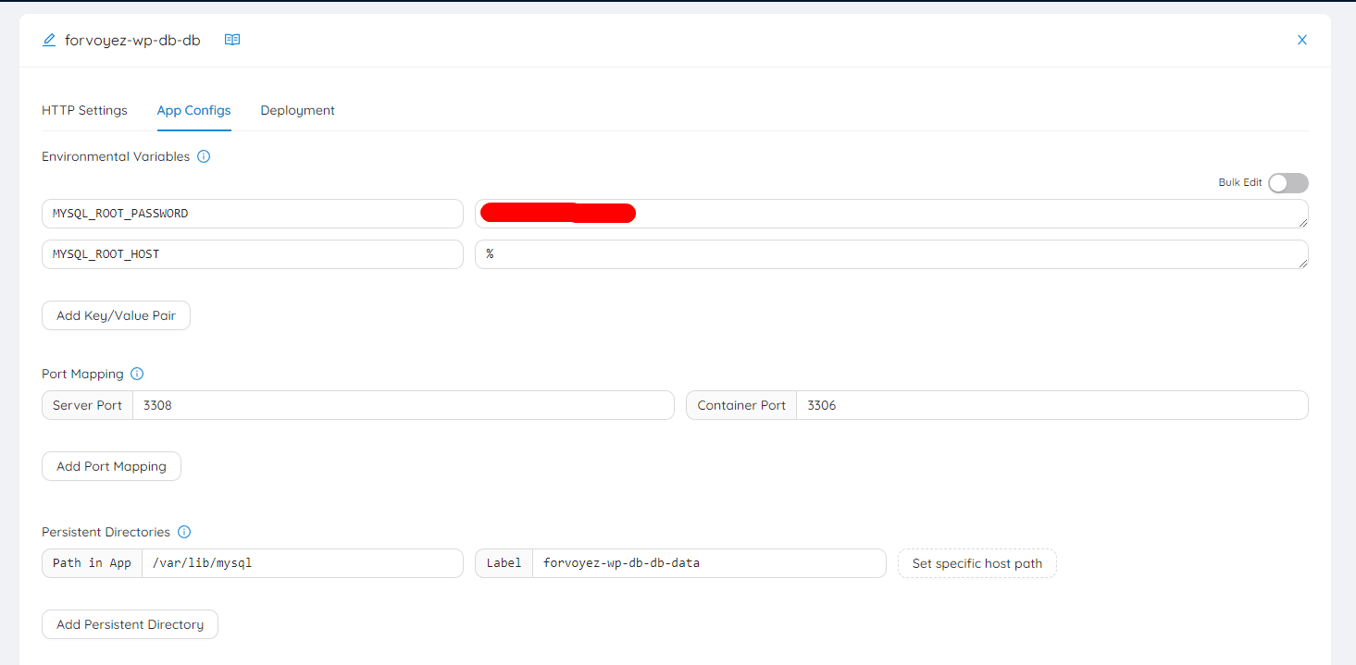
Task: Open the documentation book icon
Action: (232, 40)
